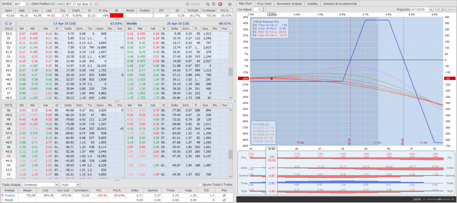Switch to the Risk Chart tab

[245, 4]
